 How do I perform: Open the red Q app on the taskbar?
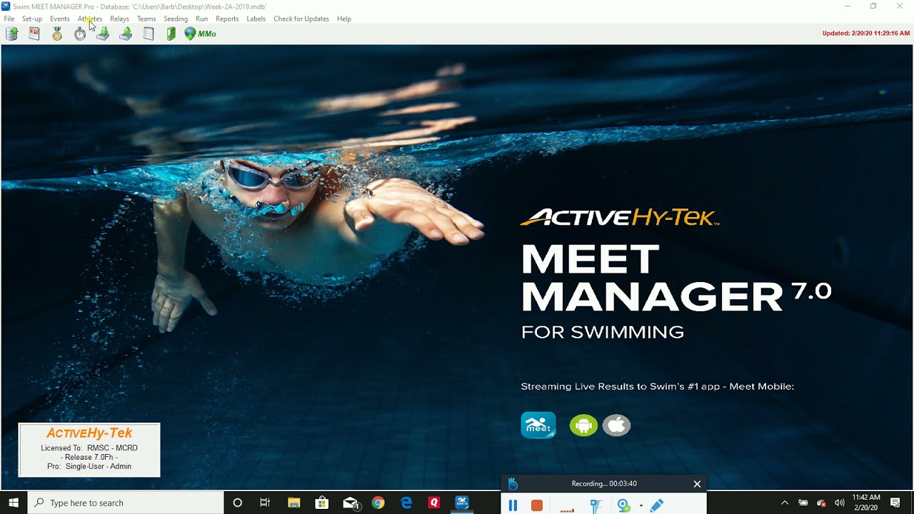tap(433, 503)
